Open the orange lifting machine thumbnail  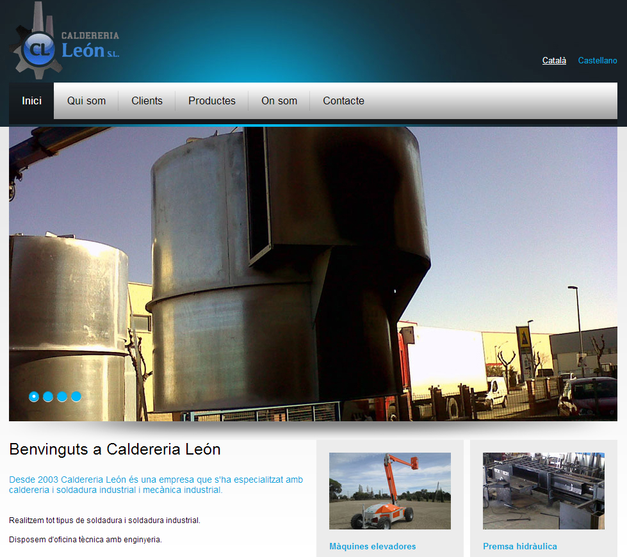(390, 491)
